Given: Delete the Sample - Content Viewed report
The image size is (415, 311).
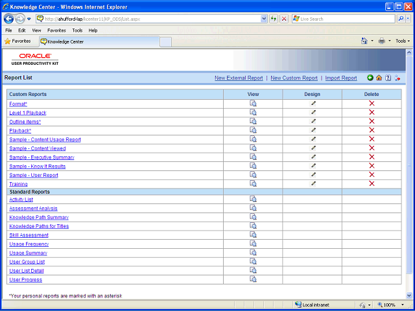Looking at the screenshot, I should [372, 148].
